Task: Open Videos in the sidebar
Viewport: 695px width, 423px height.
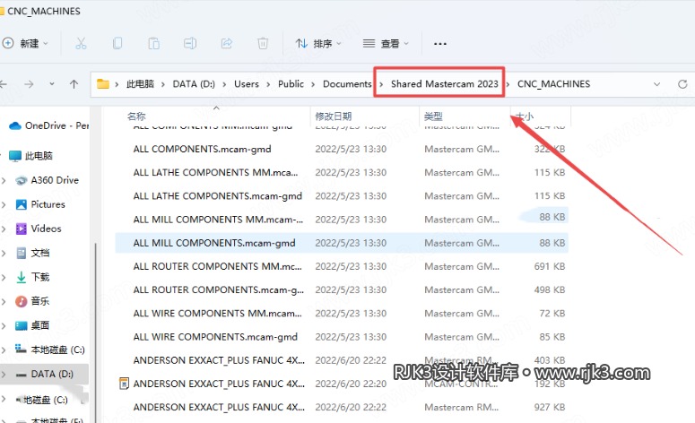Action: pos(39,229)
